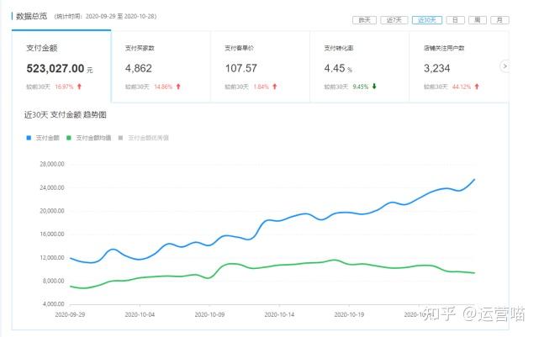Screen dimensions: 539x337
Task: Click the next-metrics arrow beside 店铺关注用户数
Action: tap(505, 66)
